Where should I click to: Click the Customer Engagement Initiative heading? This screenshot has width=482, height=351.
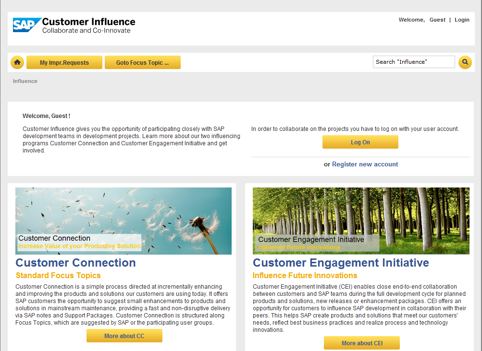341,263
